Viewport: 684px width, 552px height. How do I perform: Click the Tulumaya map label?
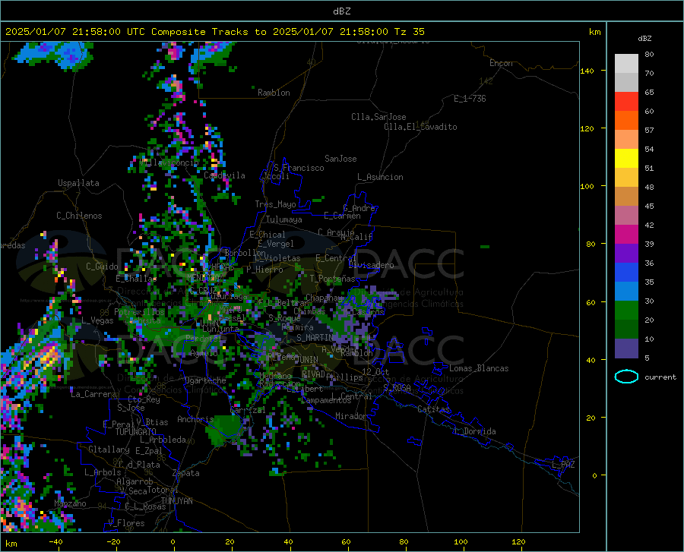coord(284,219)
